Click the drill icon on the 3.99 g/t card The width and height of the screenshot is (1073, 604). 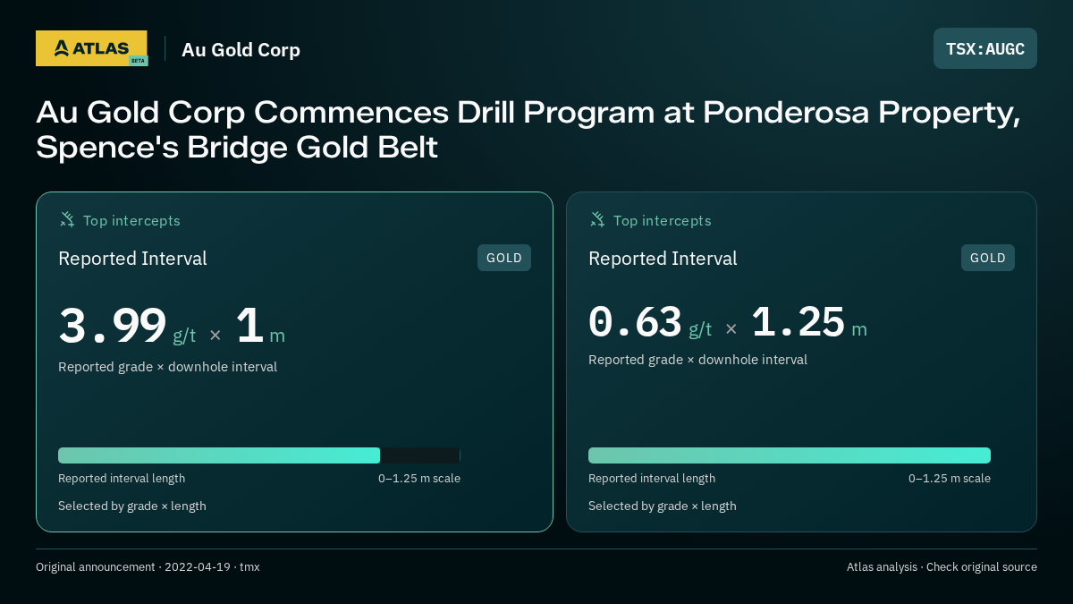[67, 219]
